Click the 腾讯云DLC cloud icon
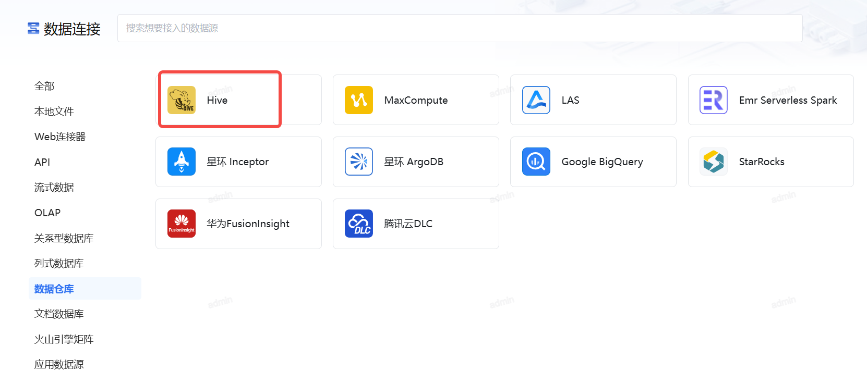This screenshot has height=383, width=867. pyautogui.click(x=359, y=224)
